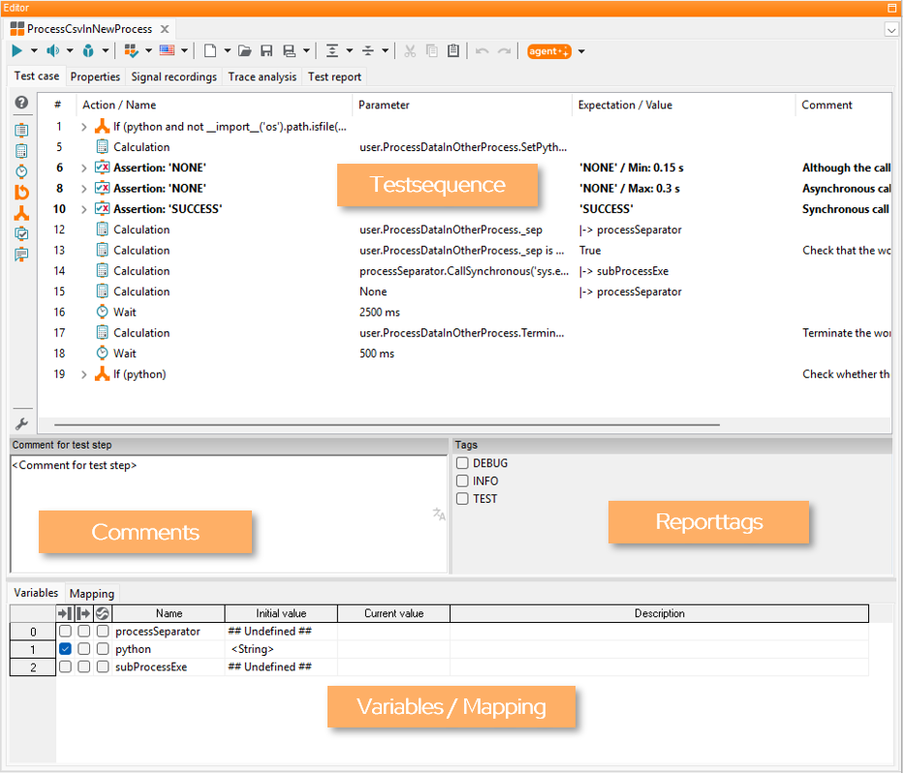This screenshot has height=773, width=903.
Task: Paste with the clipboard icon
Action: tap(453, 51)
